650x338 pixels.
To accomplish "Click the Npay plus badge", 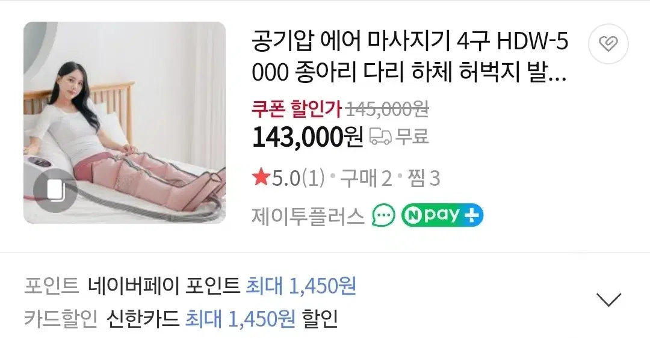I will click(442, 215).
